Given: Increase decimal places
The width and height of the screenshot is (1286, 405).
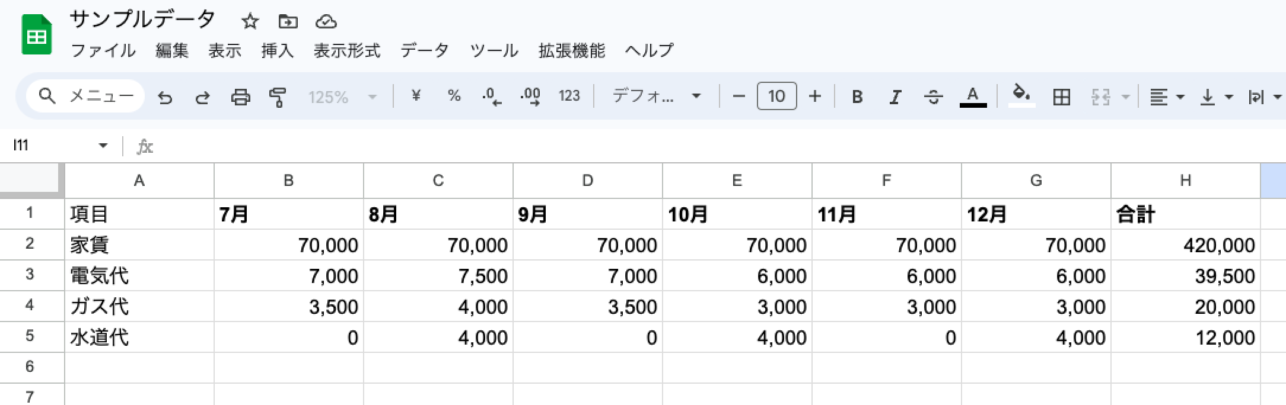Looking at the screenshot, I should (530, 97).
